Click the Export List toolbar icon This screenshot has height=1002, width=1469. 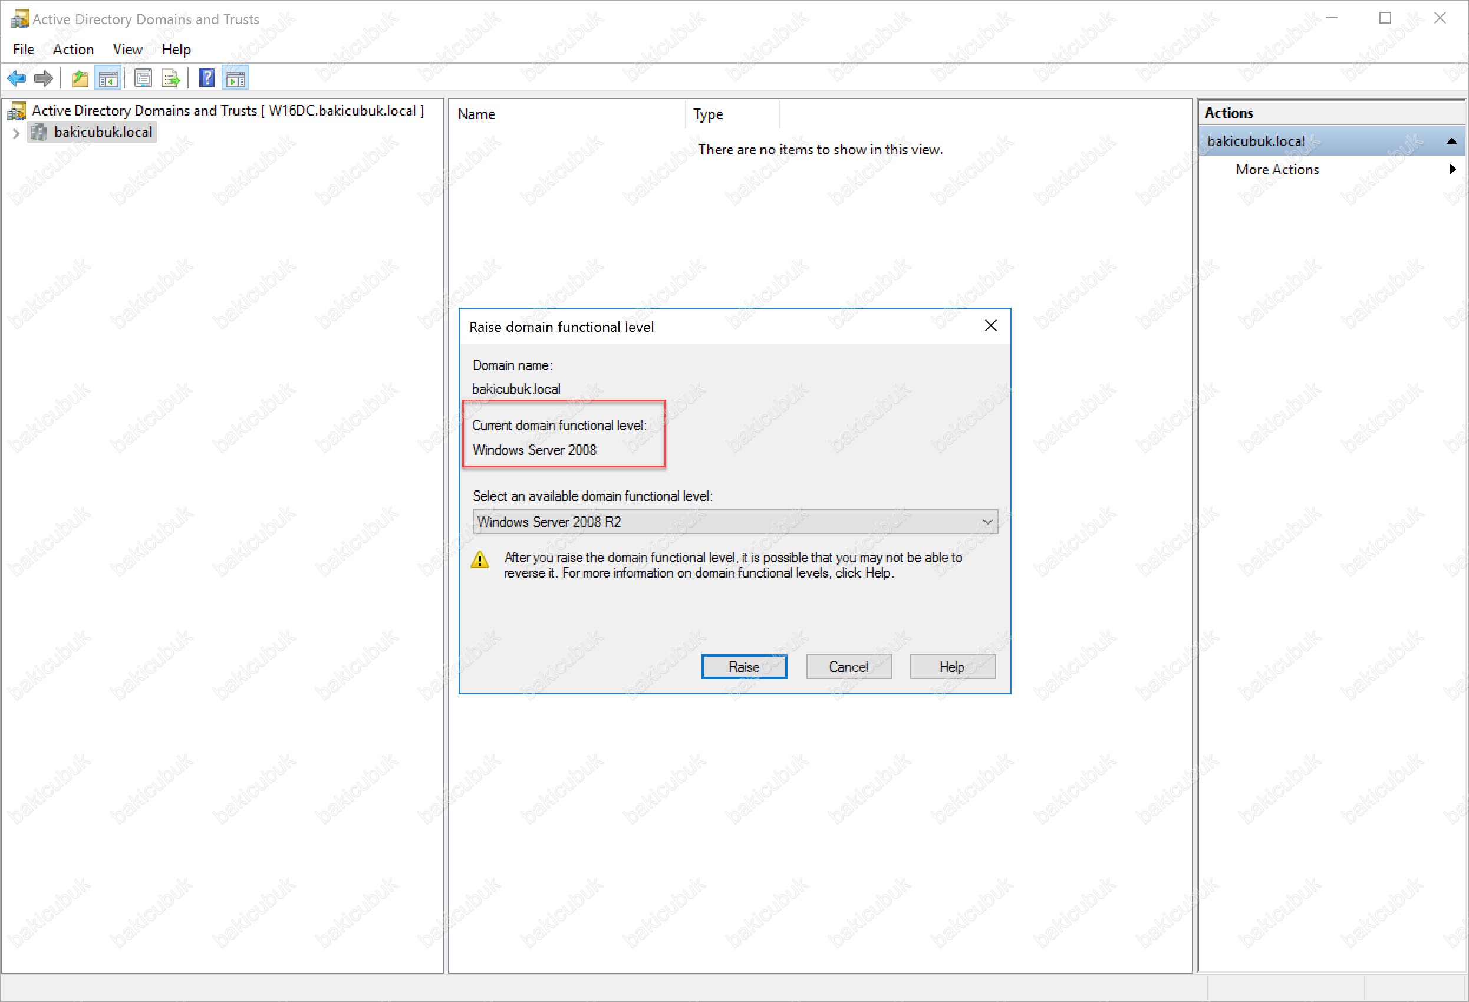click(172, 78)
